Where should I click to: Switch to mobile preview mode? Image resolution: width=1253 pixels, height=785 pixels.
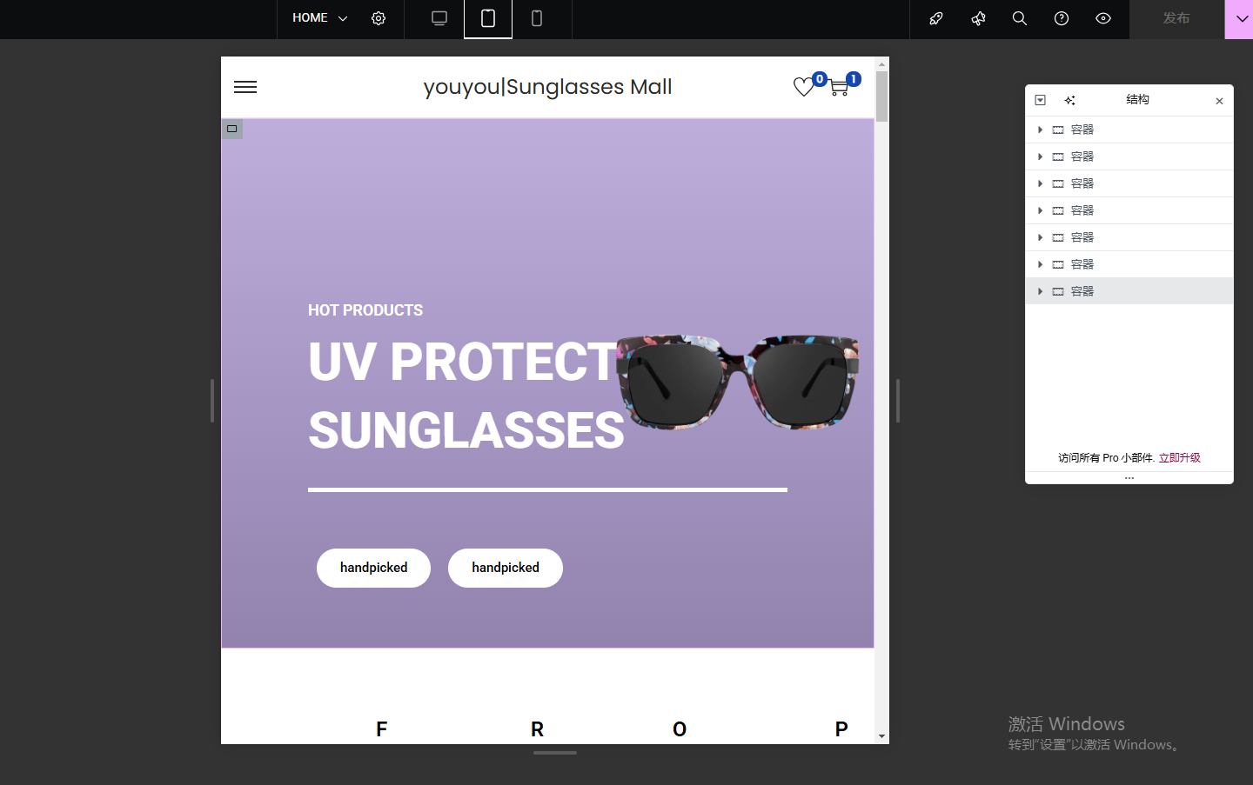pos(537,18)
